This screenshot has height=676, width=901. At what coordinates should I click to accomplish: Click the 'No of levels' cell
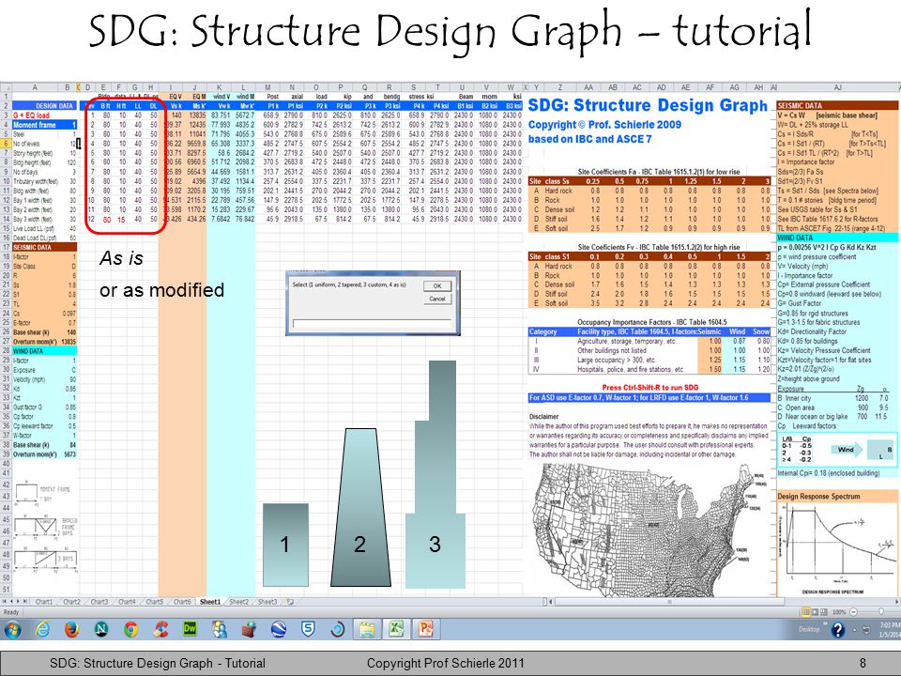tap(35, 143)
